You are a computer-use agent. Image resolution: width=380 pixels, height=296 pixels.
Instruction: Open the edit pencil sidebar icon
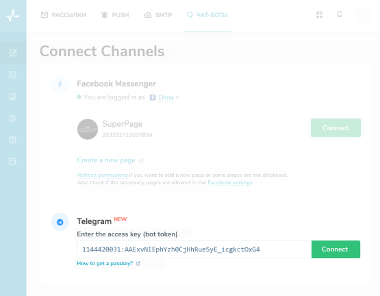tap(13, 53)
